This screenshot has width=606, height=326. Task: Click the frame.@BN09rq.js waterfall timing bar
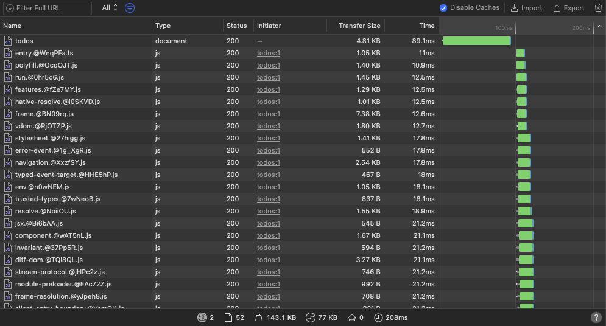521,114
